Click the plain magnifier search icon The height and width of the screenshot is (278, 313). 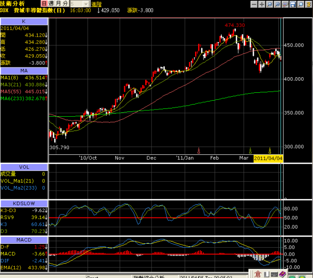point(301,4)
